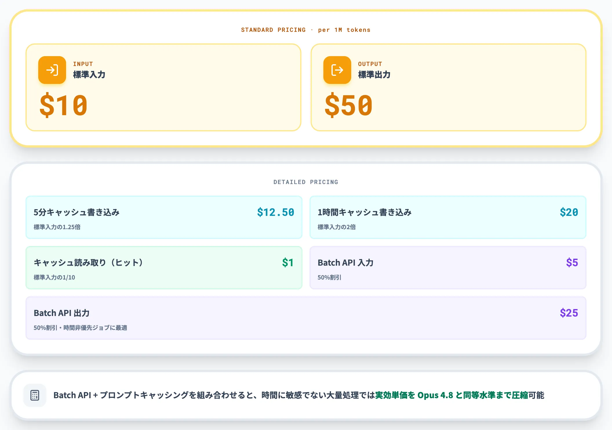
Task: Click the $12.50 cache write price
Action: [x=276, y=212]
